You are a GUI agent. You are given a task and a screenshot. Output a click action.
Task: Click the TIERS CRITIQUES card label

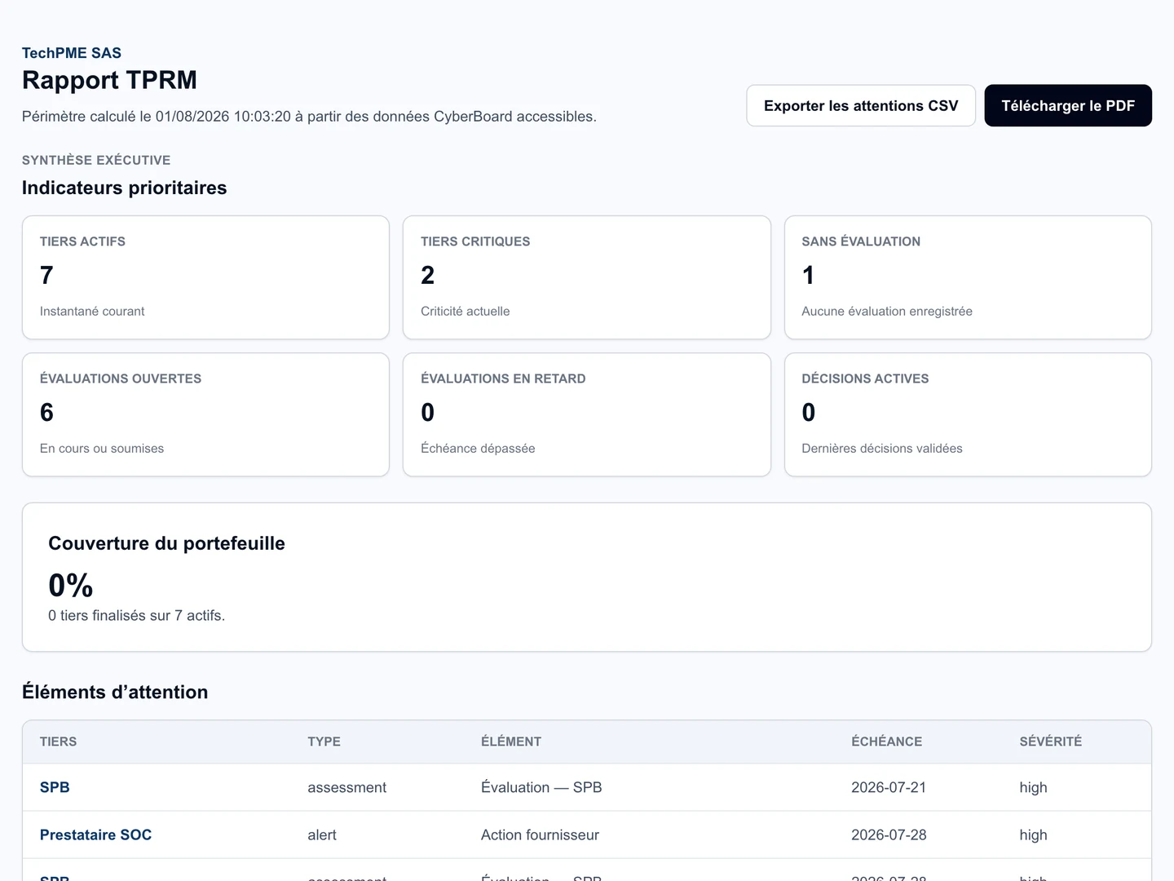click(475, 241)
